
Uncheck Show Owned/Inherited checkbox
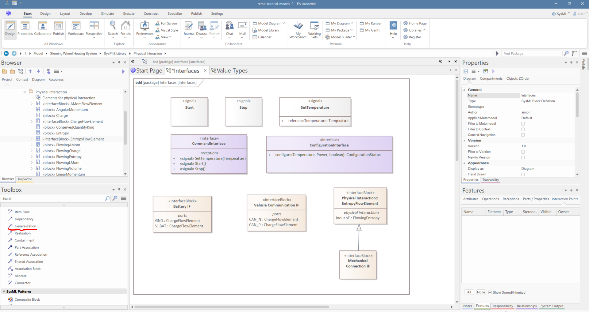pos(490,292)
